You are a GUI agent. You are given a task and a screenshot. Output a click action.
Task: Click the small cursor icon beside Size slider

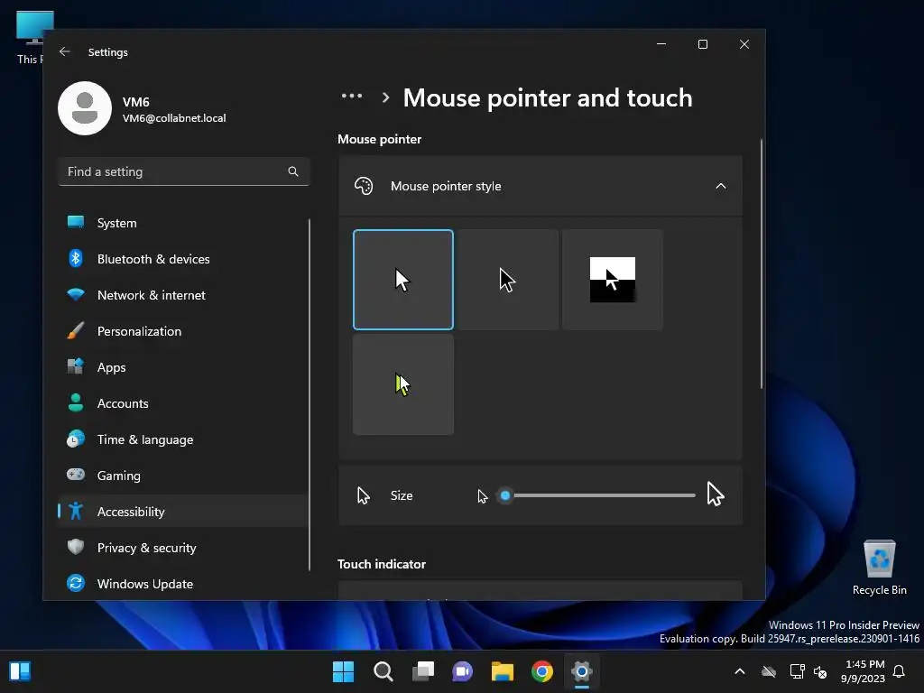pos(483,496)
